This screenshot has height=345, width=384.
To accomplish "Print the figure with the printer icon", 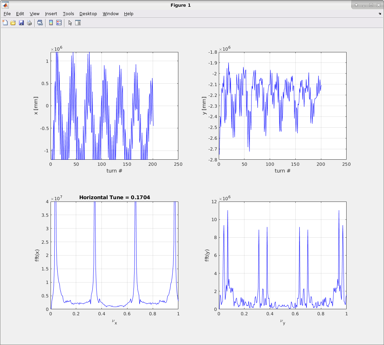I will point(29,23).
